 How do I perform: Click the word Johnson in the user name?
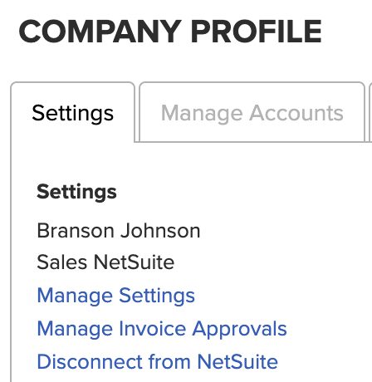[160, 231]
